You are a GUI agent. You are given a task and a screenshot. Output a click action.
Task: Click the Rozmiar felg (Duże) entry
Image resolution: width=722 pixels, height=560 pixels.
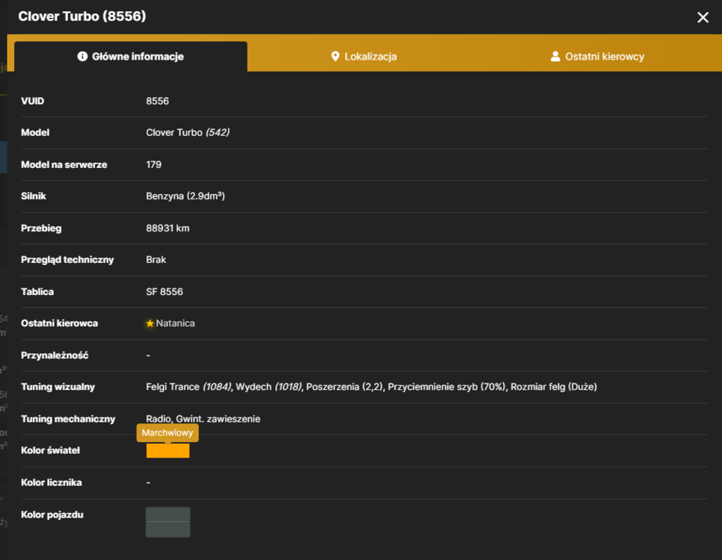click(554, 387)
